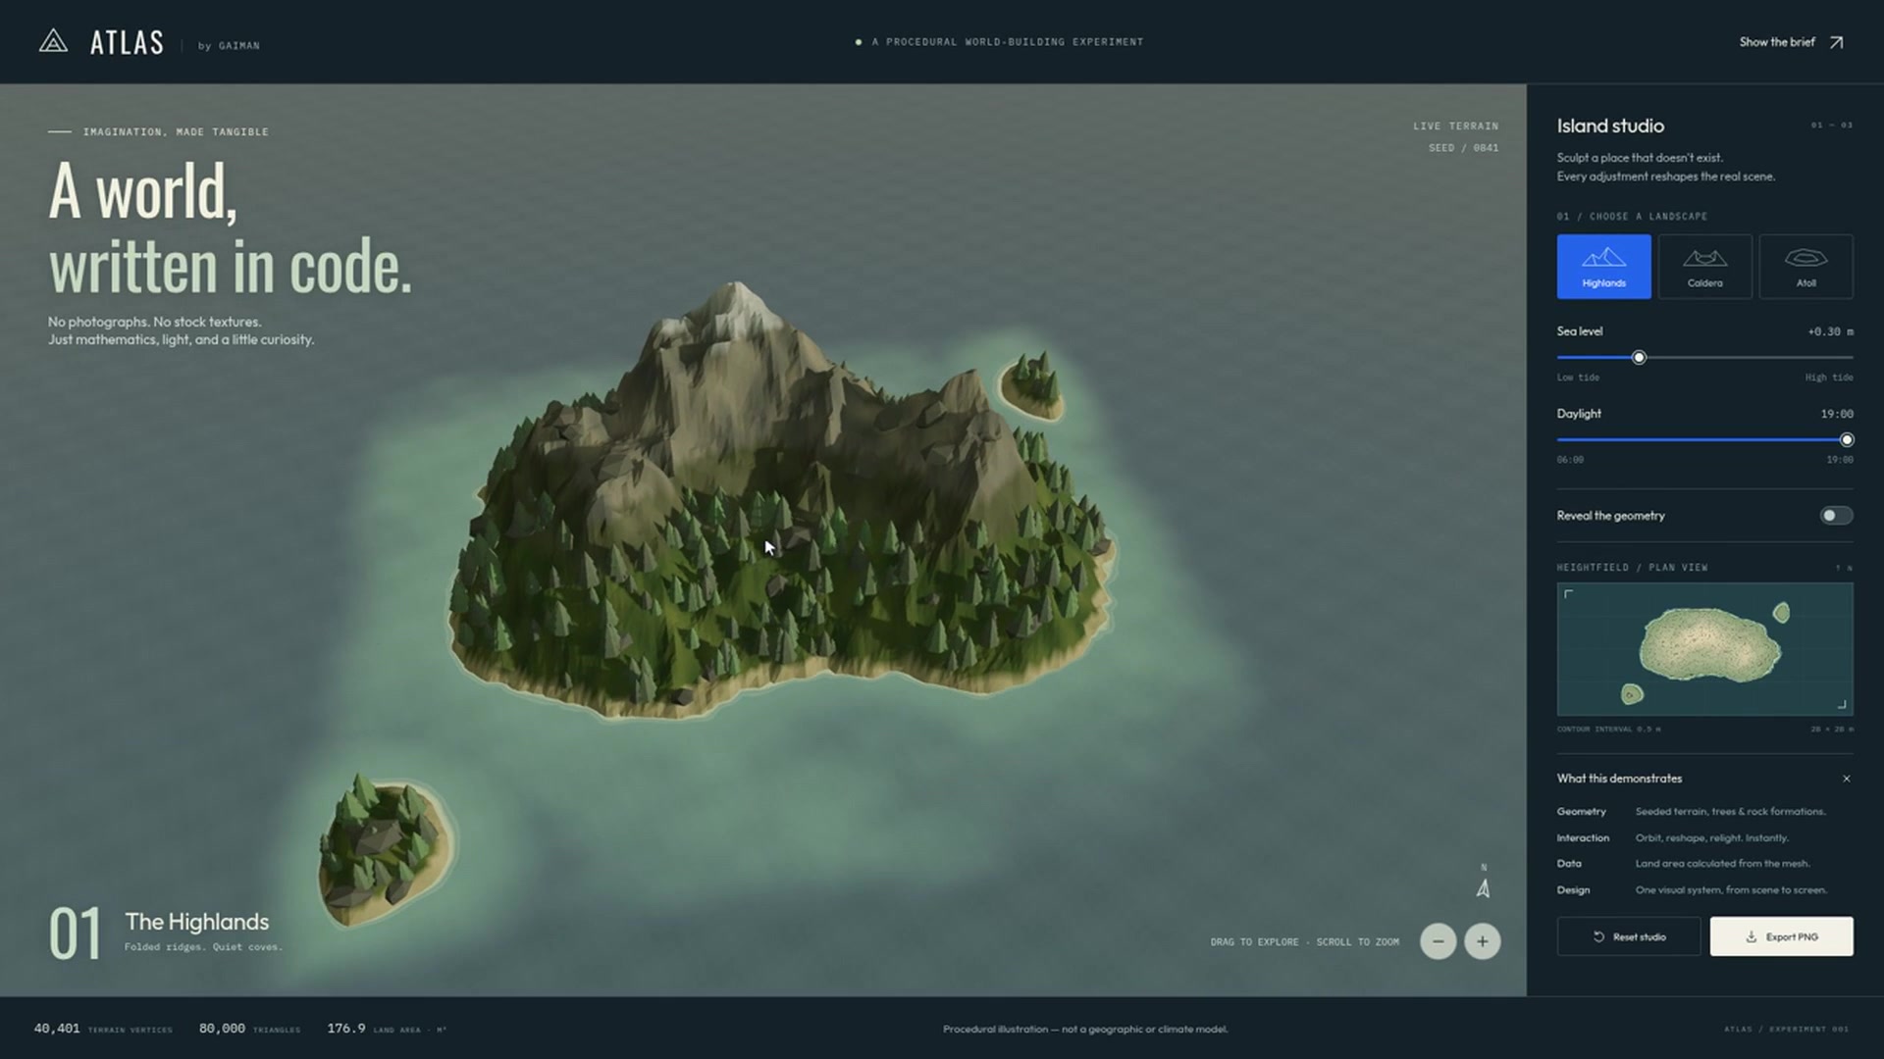The image size is (1884, 1059).
Task: Click the LIVE TERRAIN label
Action: [1455, 126]
